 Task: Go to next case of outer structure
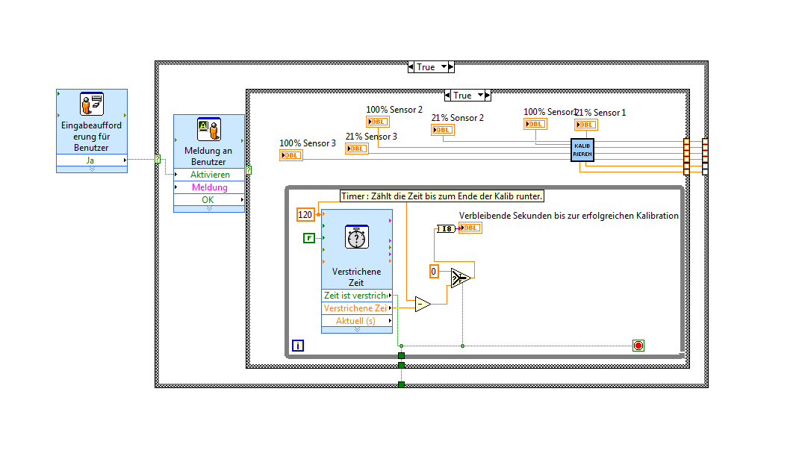pos(451,67)
